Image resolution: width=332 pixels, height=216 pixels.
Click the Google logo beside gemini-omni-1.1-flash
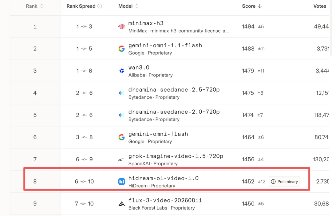tap(121, 49)
